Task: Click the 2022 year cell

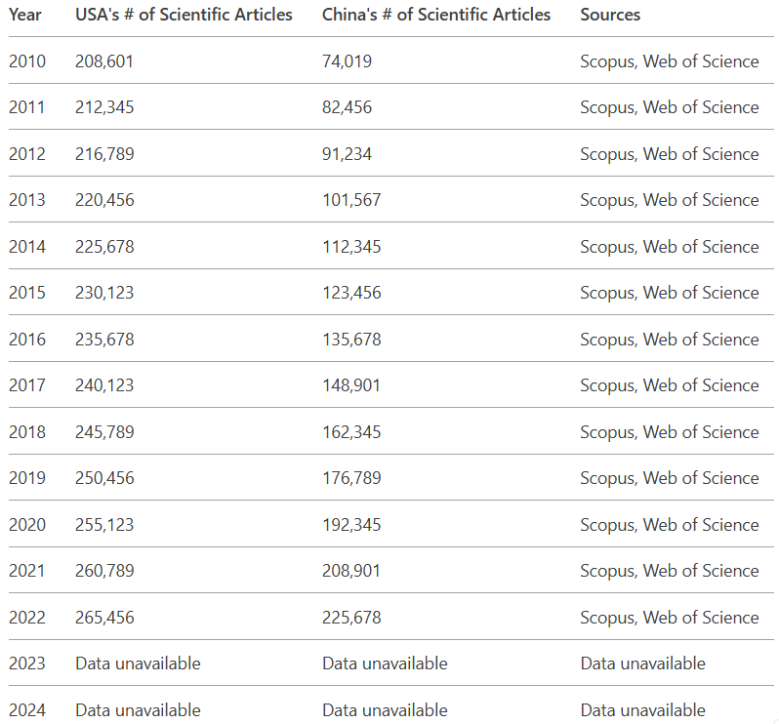Action: 27,618
